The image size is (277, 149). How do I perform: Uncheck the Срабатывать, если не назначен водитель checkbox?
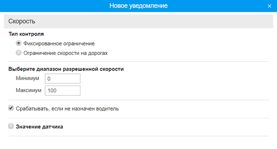click(x=11, y=108)
